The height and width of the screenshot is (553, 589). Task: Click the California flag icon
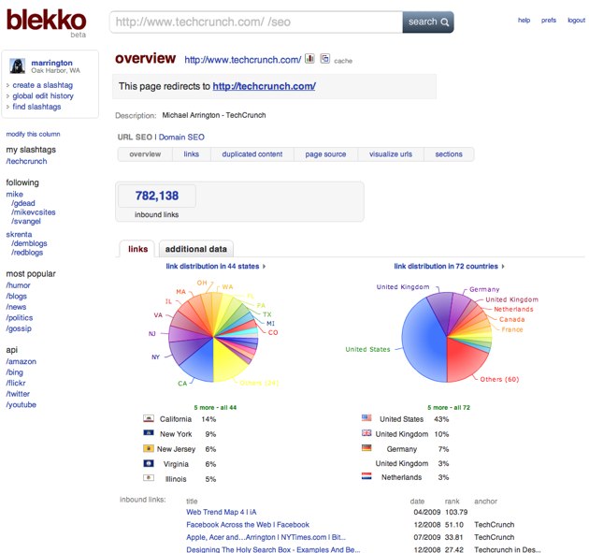(x=149, y=418)
